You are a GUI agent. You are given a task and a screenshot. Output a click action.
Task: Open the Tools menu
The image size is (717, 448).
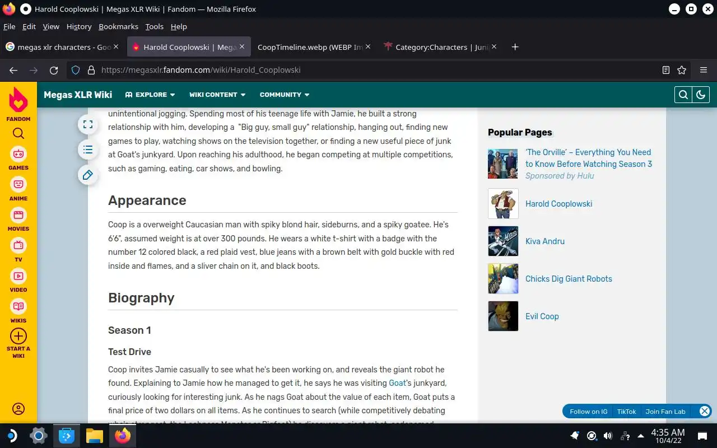tap(154, 26)
